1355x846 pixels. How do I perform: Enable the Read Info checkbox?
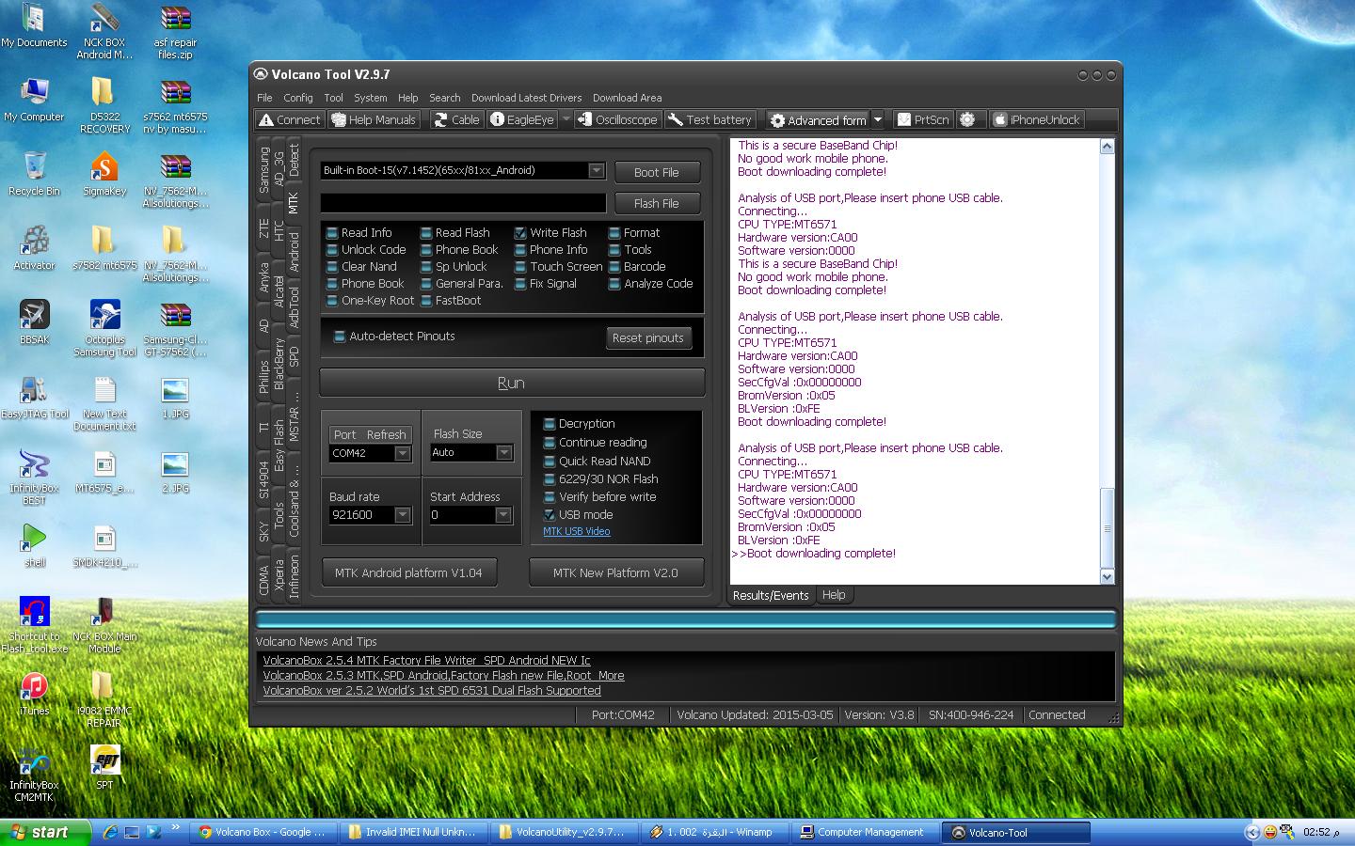click(x=331, y=232)
